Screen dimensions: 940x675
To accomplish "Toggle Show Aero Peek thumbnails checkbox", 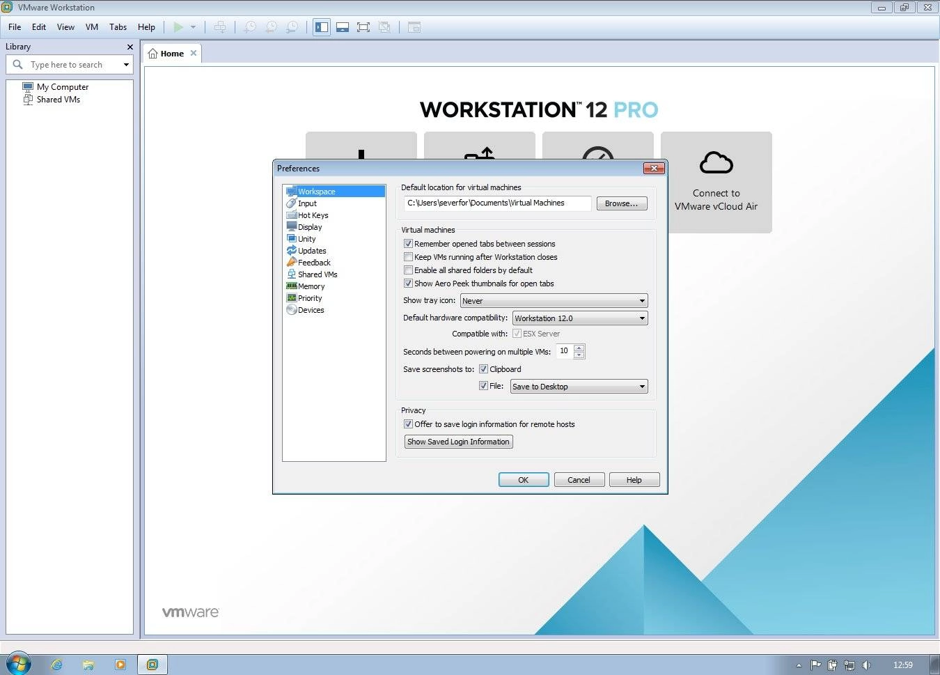I will 408,284.
